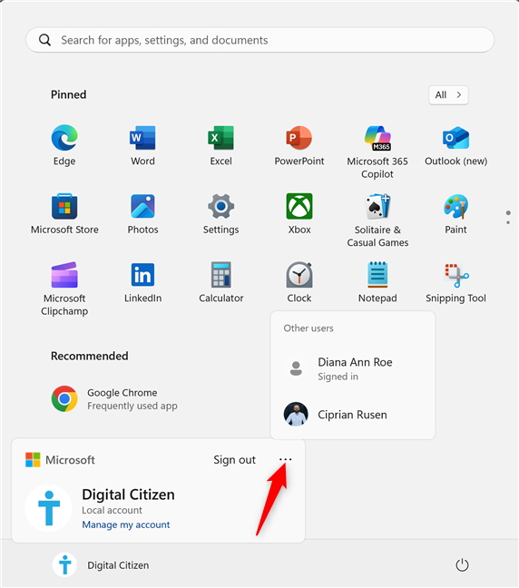Open the LinkedIn pinned app
The image size is (519, 588).
tap(142, 282)
